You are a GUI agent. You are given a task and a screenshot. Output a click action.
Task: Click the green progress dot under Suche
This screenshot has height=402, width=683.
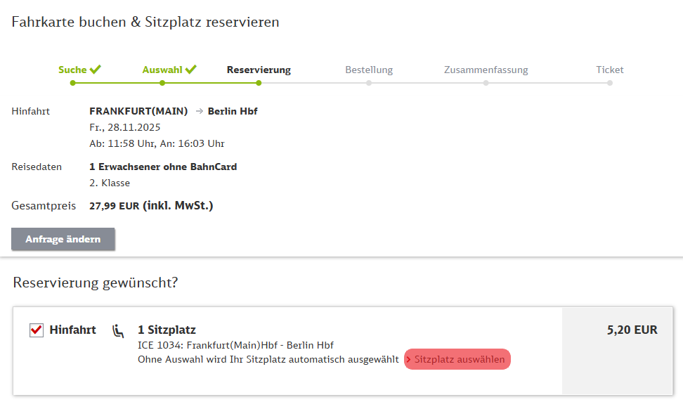(72, 83)
